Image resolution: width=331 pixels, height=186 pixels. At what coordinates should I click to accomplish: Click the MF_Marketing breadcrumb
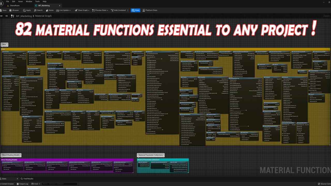pyautogui.click(x=24, y=16)
